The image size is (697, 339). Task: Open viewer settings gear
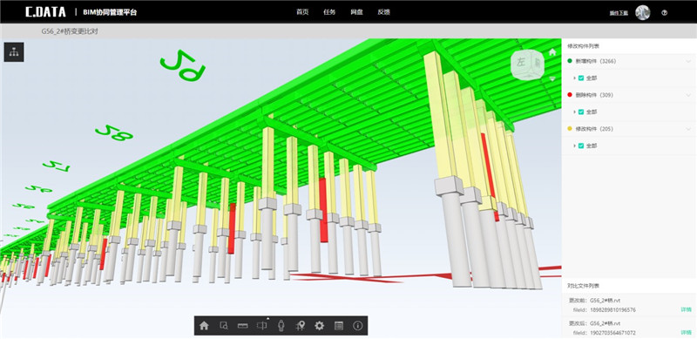pyautogui.click(x=319, y=326)
